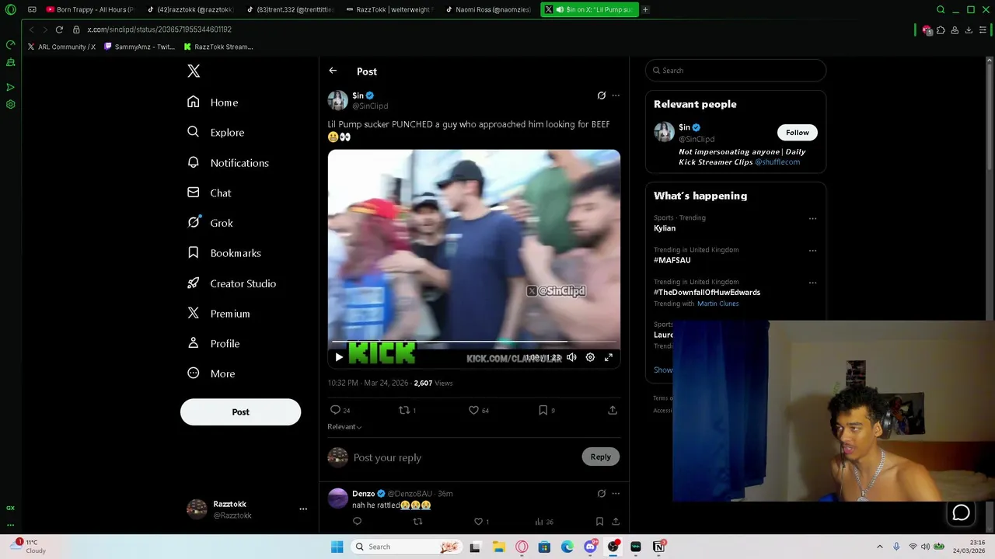Open Explore in the sidebar
This screenshot has height=559, width=995.
[216, 133]
